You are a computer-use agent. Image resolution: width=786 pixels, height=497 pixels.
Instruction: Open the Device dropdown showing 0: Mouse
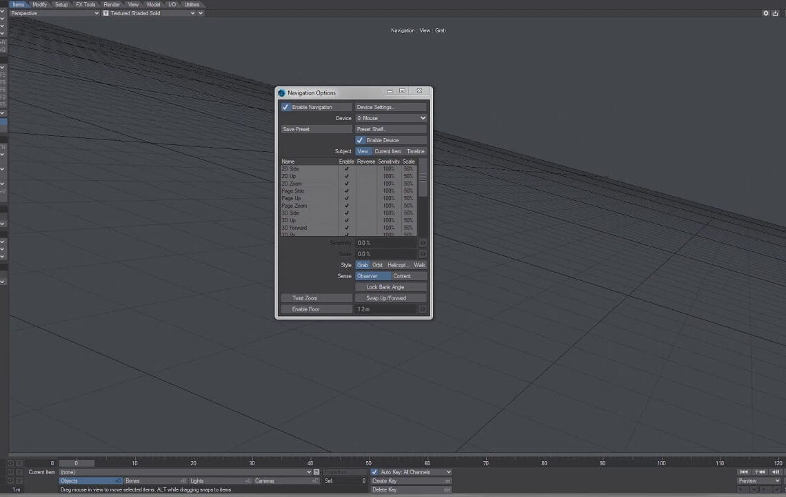(391, 118)
